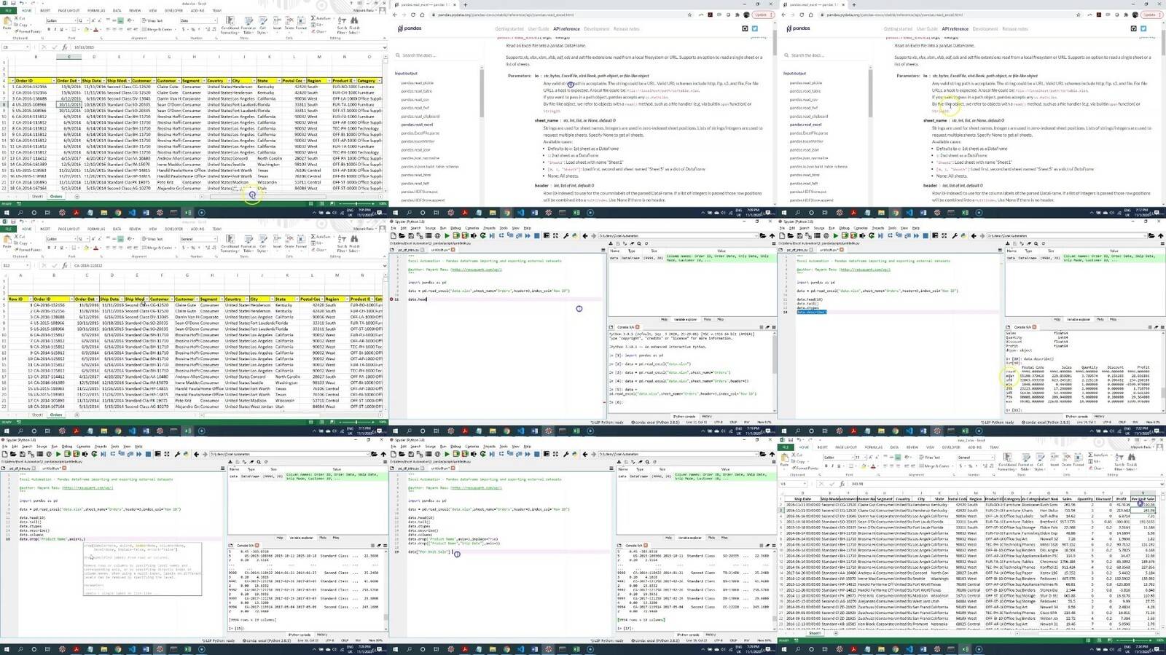The height and width of the screenshot is (655, 1166).
Task: Add a new sheet next to the Orders tab in the C8 Excel window
Action: click(77, 197)
